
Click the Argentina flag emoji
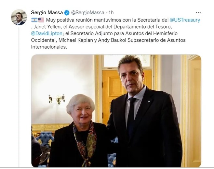[x=34, y=20]
